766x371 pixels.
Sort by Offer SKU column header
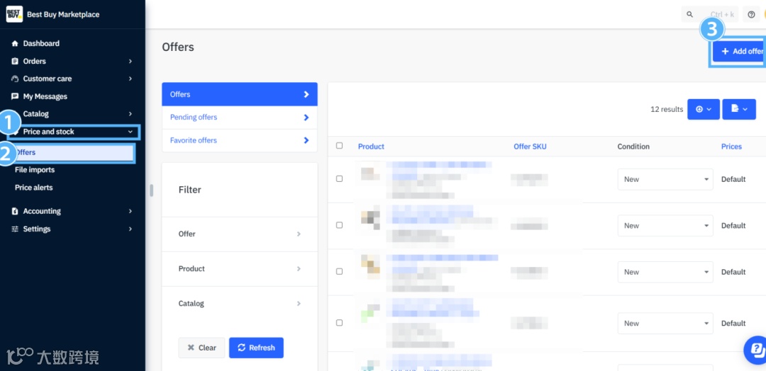coord(530,147)
